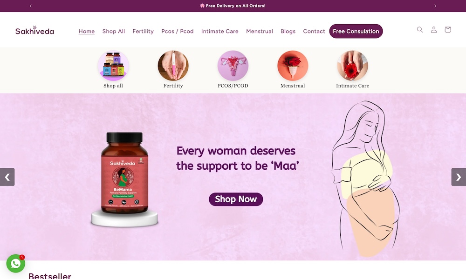466x279 pixels.
Task: Open the search magnifier icon
Action: [x=420, y=29]
